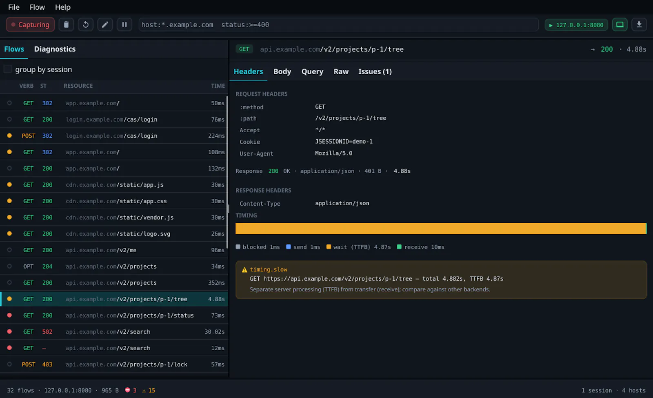653x398 pixels.
Task: Switch to the Diagnostics tab
Action: 55,49
